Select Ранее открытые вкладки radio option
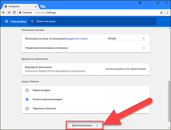The height and width of the screenshot is (130, 171). (x=27, y=99)
